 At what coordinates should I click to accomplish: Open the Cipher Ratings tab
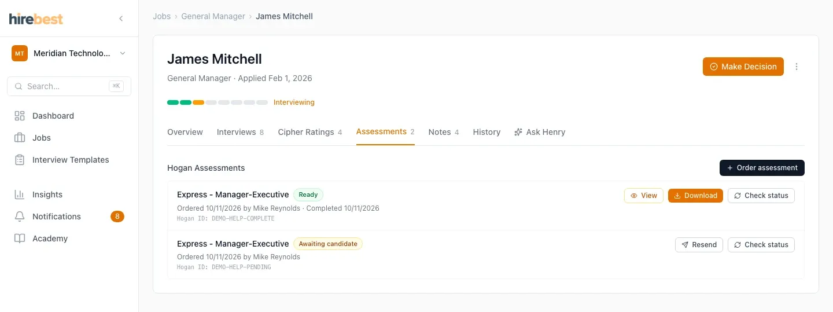[x=310, y=132]
